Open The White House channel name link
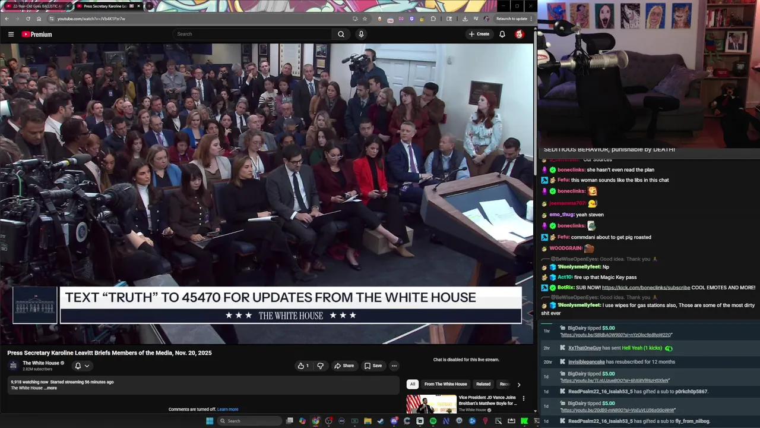The image size is (760, 428). (x=41, y=363)
